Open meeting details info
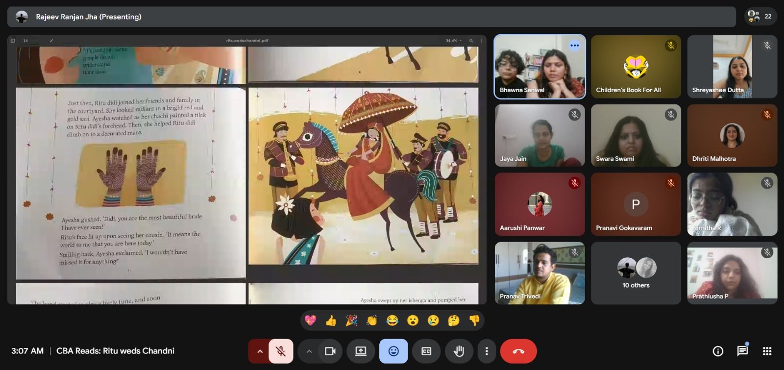Viewport: 784px width, 370px height. tap(718, 351)
